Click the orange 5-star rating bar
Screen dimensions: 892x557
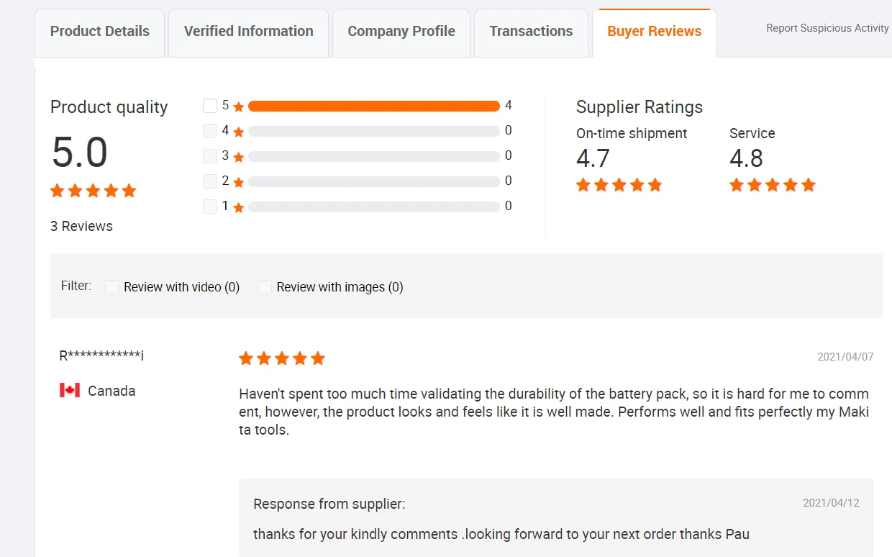373,107
